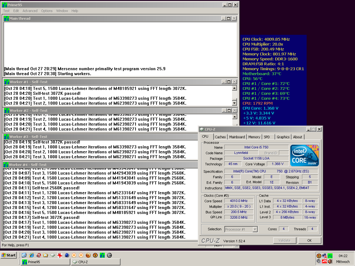Switch to CPU-Z via taskbar button
Viewport: 355px width, 266px height.
[96, 262]
